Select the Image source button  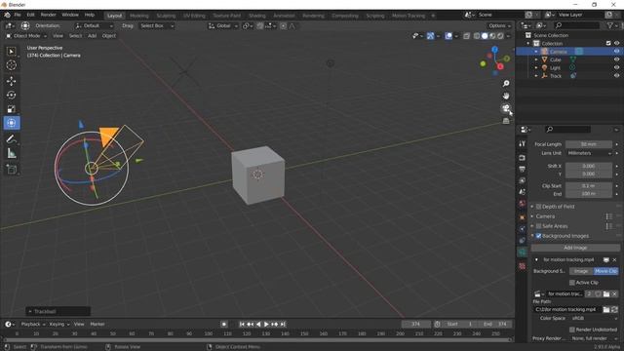point(581,271)
